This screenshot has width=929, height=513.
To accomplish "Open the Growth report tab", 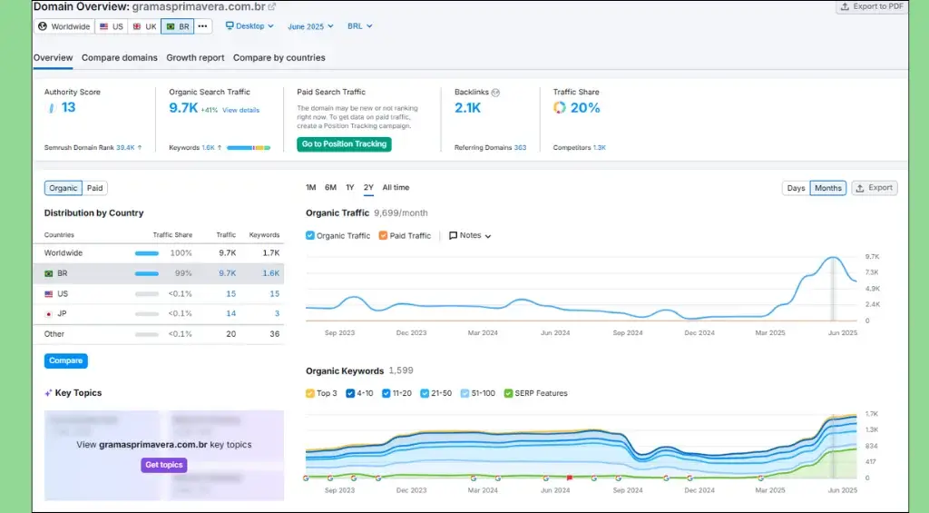I will 195,57.
